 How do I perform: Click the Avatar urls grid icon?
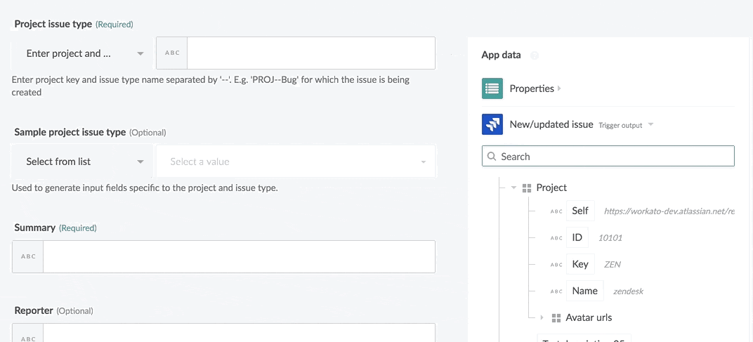pyautogui.click(x=556, y=318)
